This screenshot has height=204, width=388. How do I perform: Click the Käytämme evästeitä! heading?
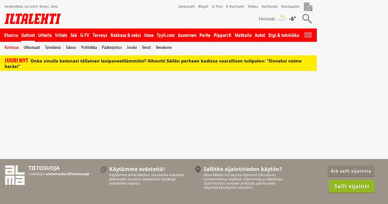pos(137,169)
